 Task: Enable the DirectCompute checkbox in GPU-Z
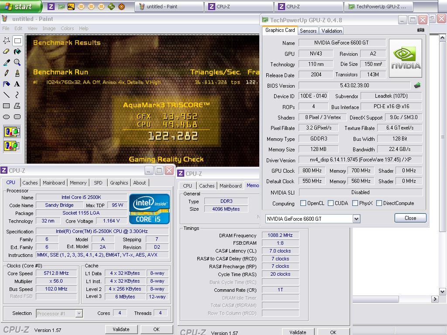coord(379,203)
